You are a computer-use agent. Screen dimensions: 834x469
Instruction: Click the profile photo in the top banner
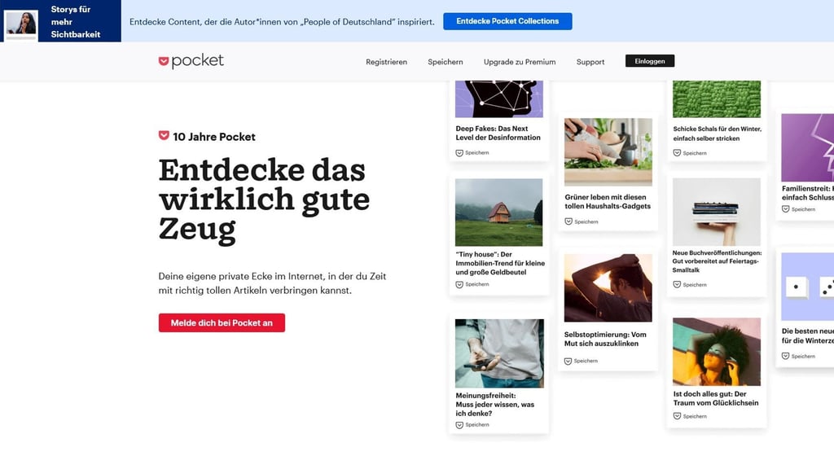pyautogui.click(x=21, y=24)
